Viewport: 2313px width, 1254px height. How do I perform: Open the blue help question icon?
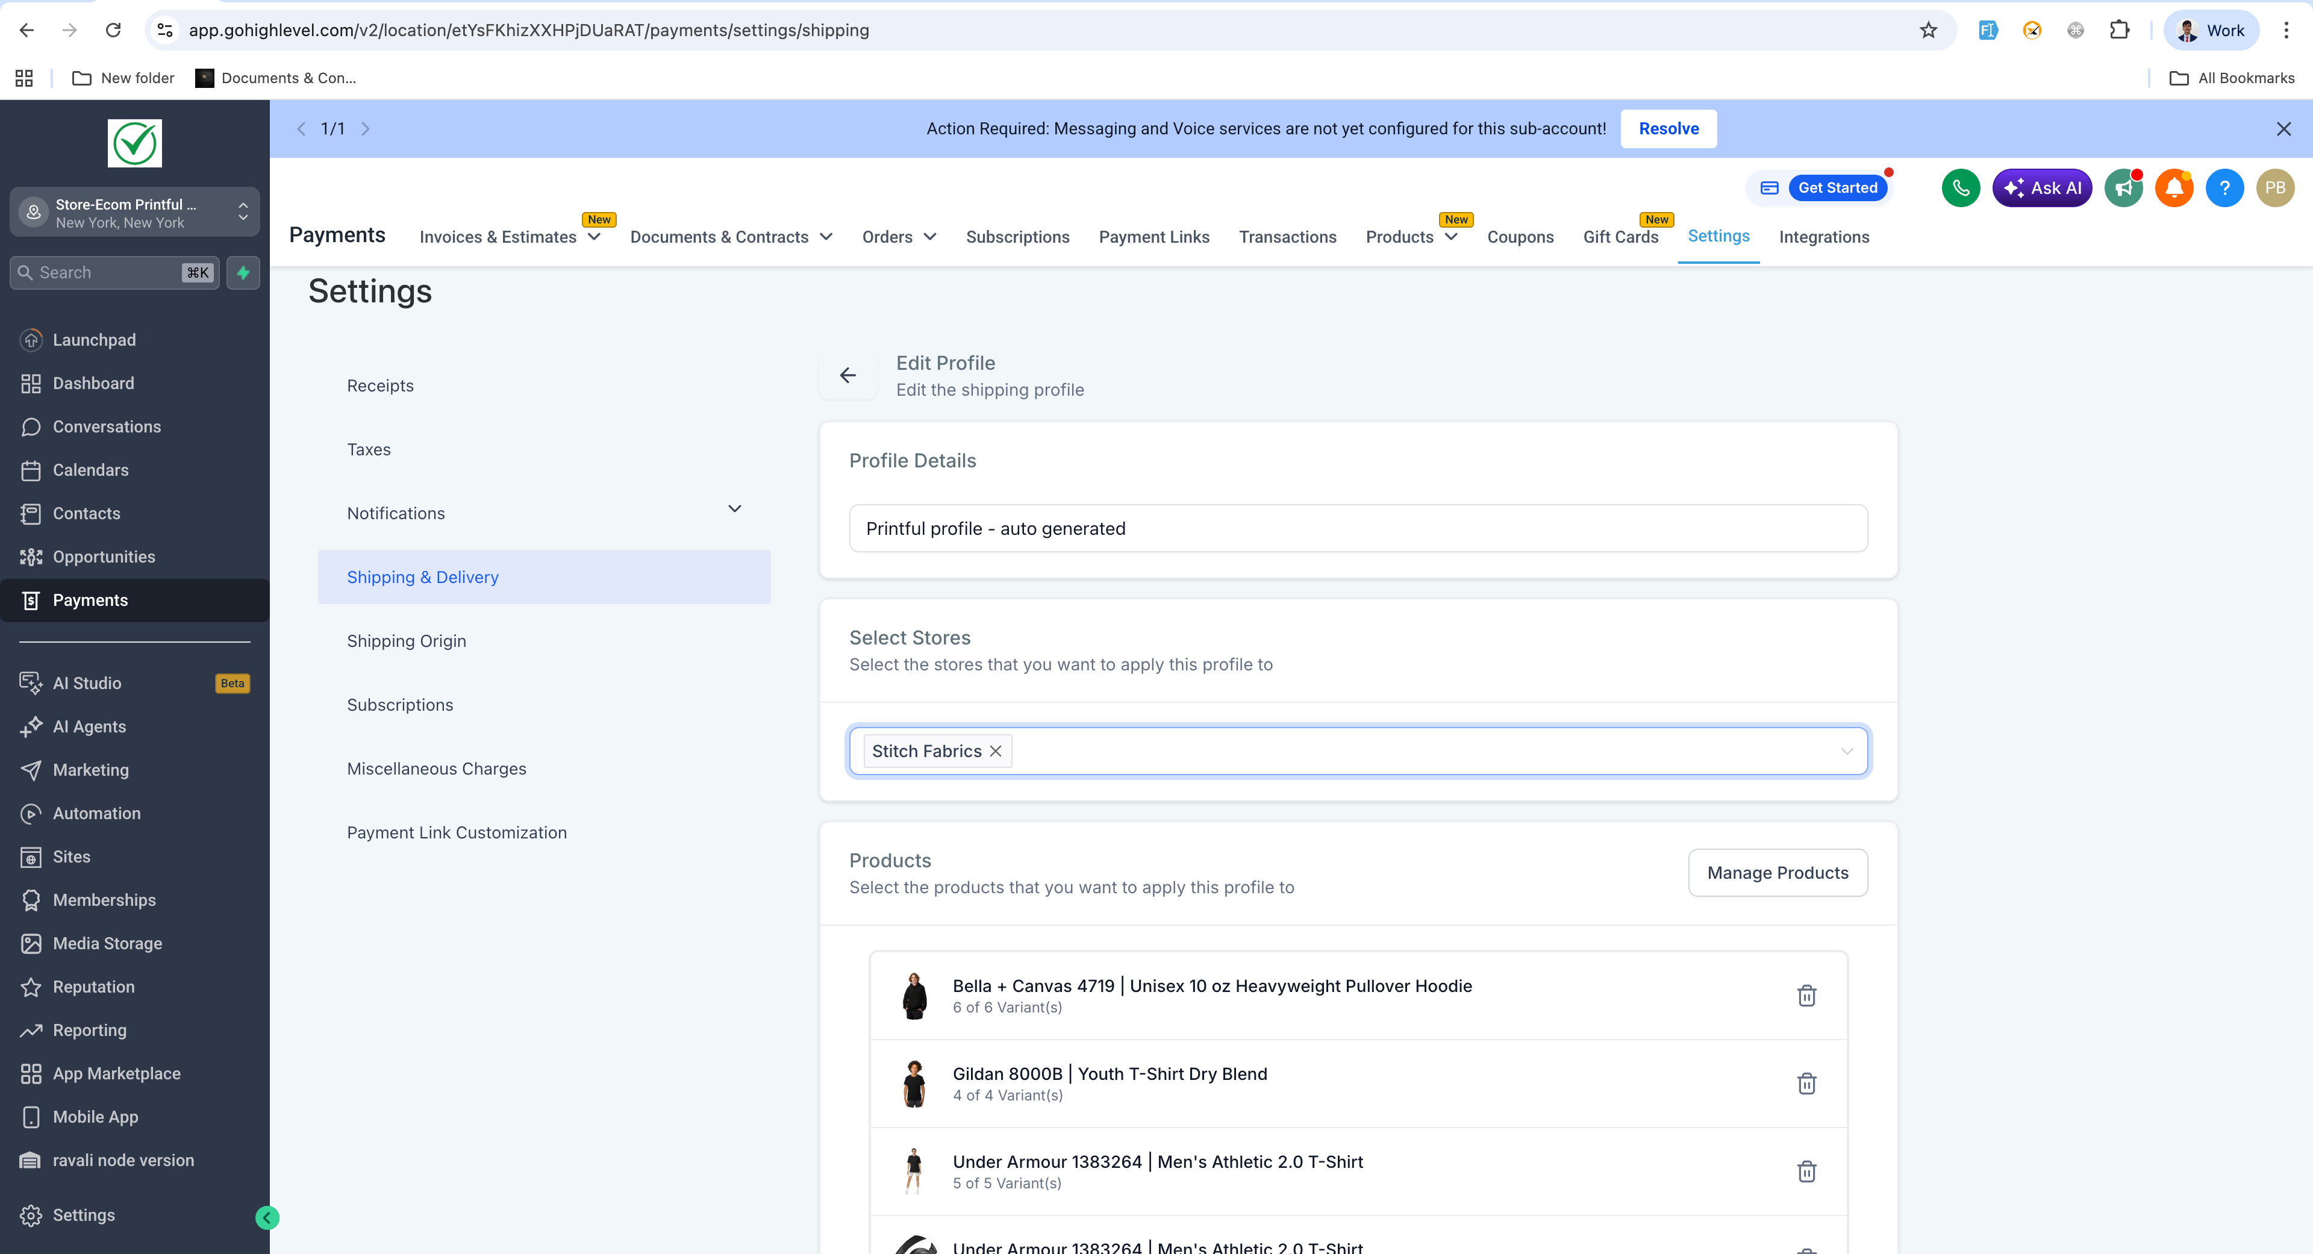pyautogui.click(x=2224, y=187)
